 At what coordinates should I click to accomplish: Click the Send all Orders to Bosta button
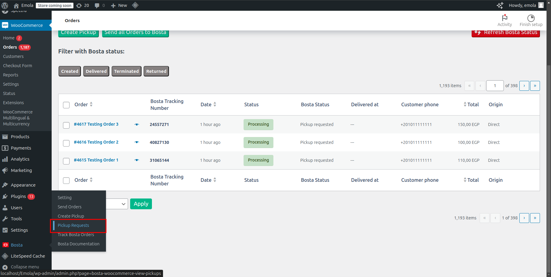click(135, 33)
